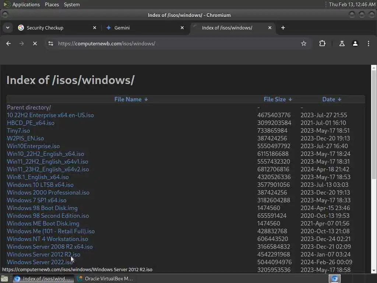This screenshot has height=283, width=377.
Task: Open the Win10Enterprise.iso link
Action: tap(33, 146)
